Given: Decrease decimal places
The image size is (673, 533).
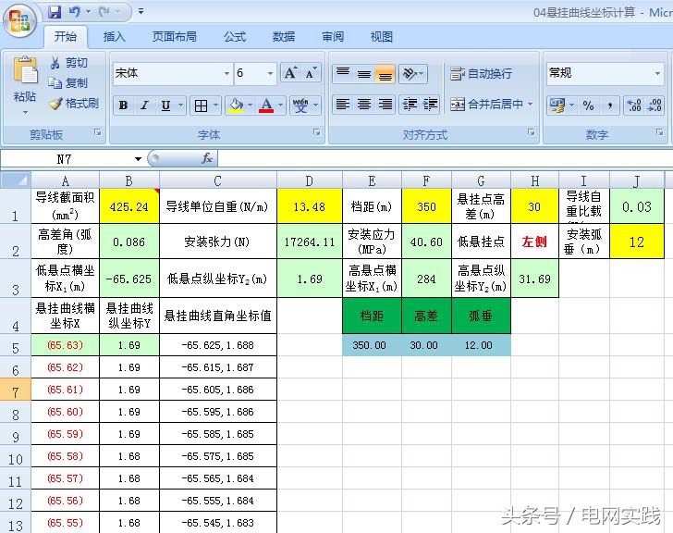Looking at the screenshot, I should pos(655,105).
